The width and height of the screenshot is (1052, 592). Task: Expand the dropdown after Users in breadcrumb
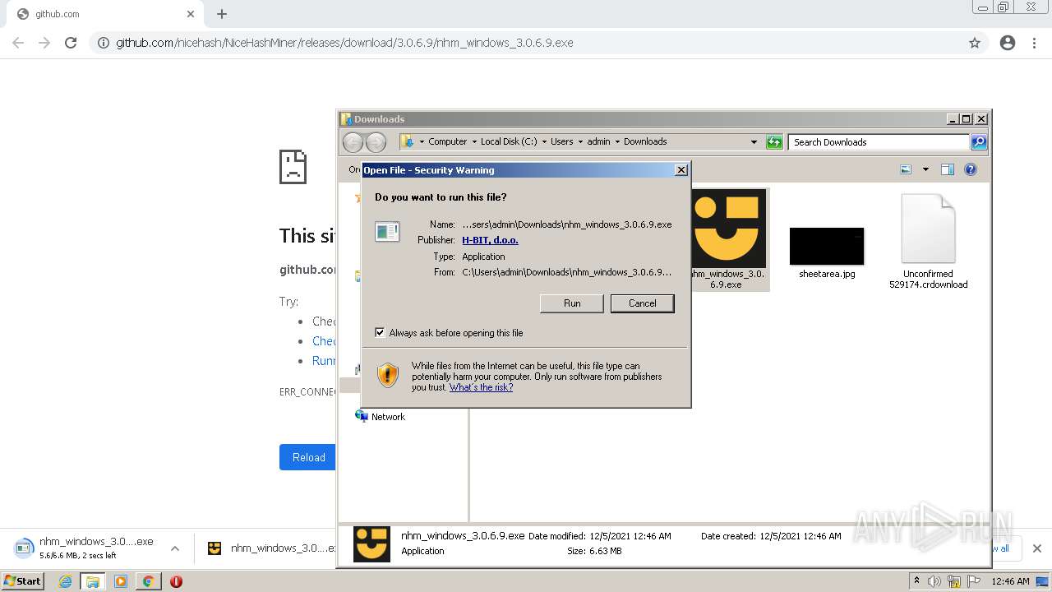click(580, 141)
